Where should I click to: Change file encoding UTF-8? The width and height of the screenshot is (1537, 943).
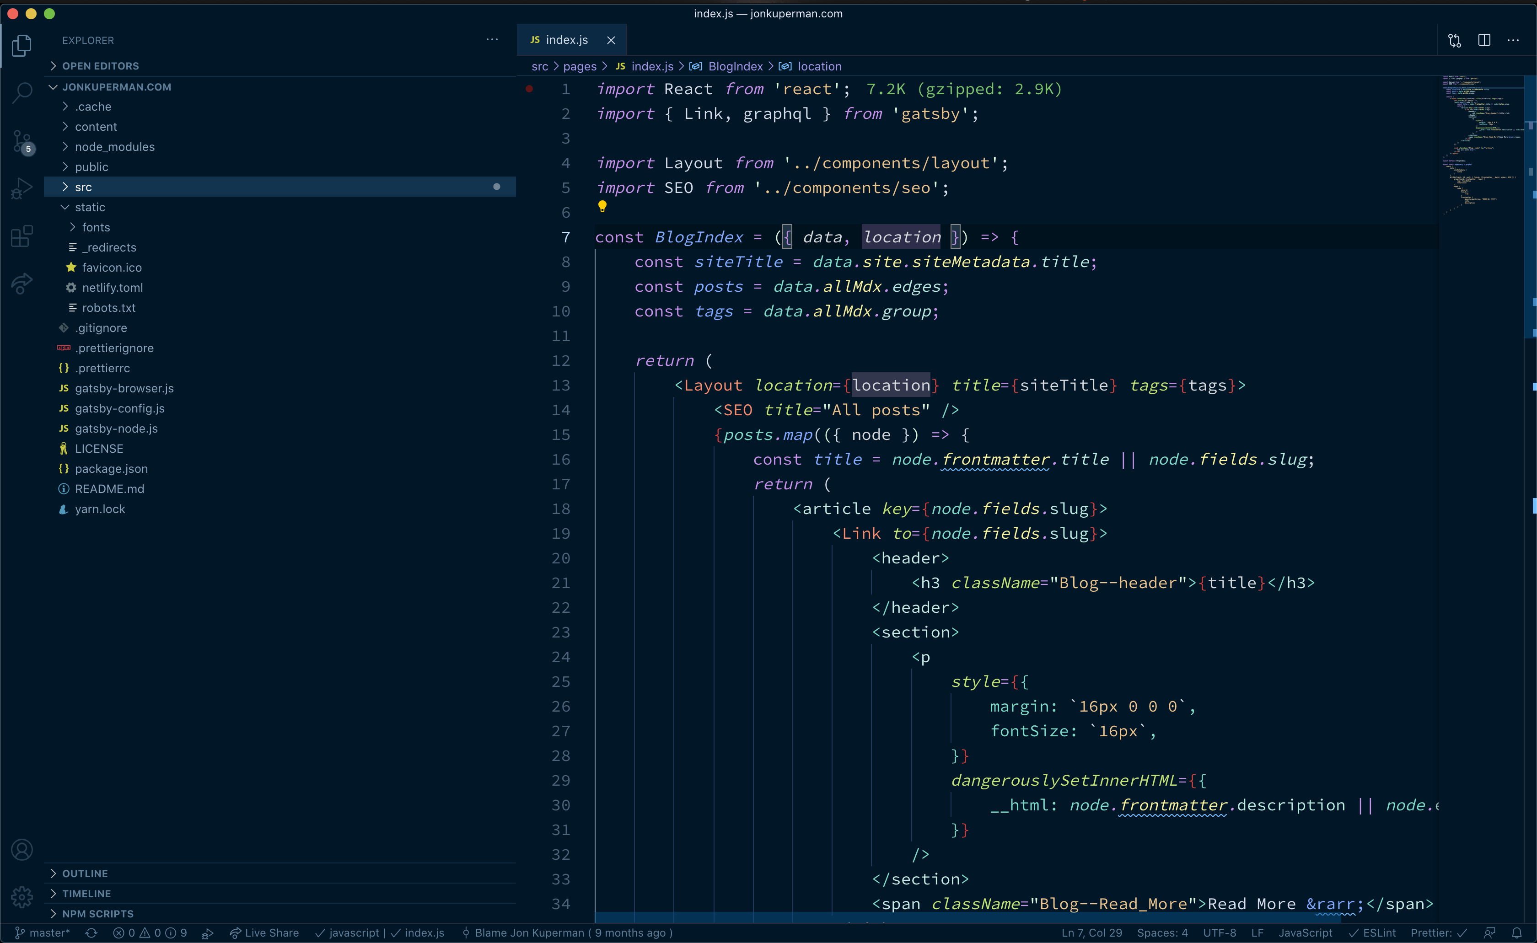click(x=1220, y=933)
